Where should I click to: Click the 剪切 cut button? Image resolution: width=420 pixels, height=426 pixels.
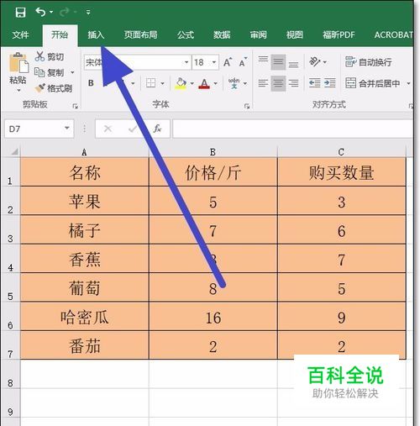tap(50, 56)
